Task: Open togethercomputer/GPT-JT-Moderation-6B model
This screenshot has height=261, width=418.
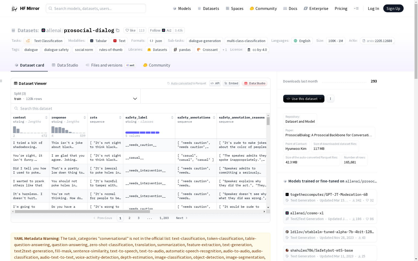Action: (x=330, y=197)
